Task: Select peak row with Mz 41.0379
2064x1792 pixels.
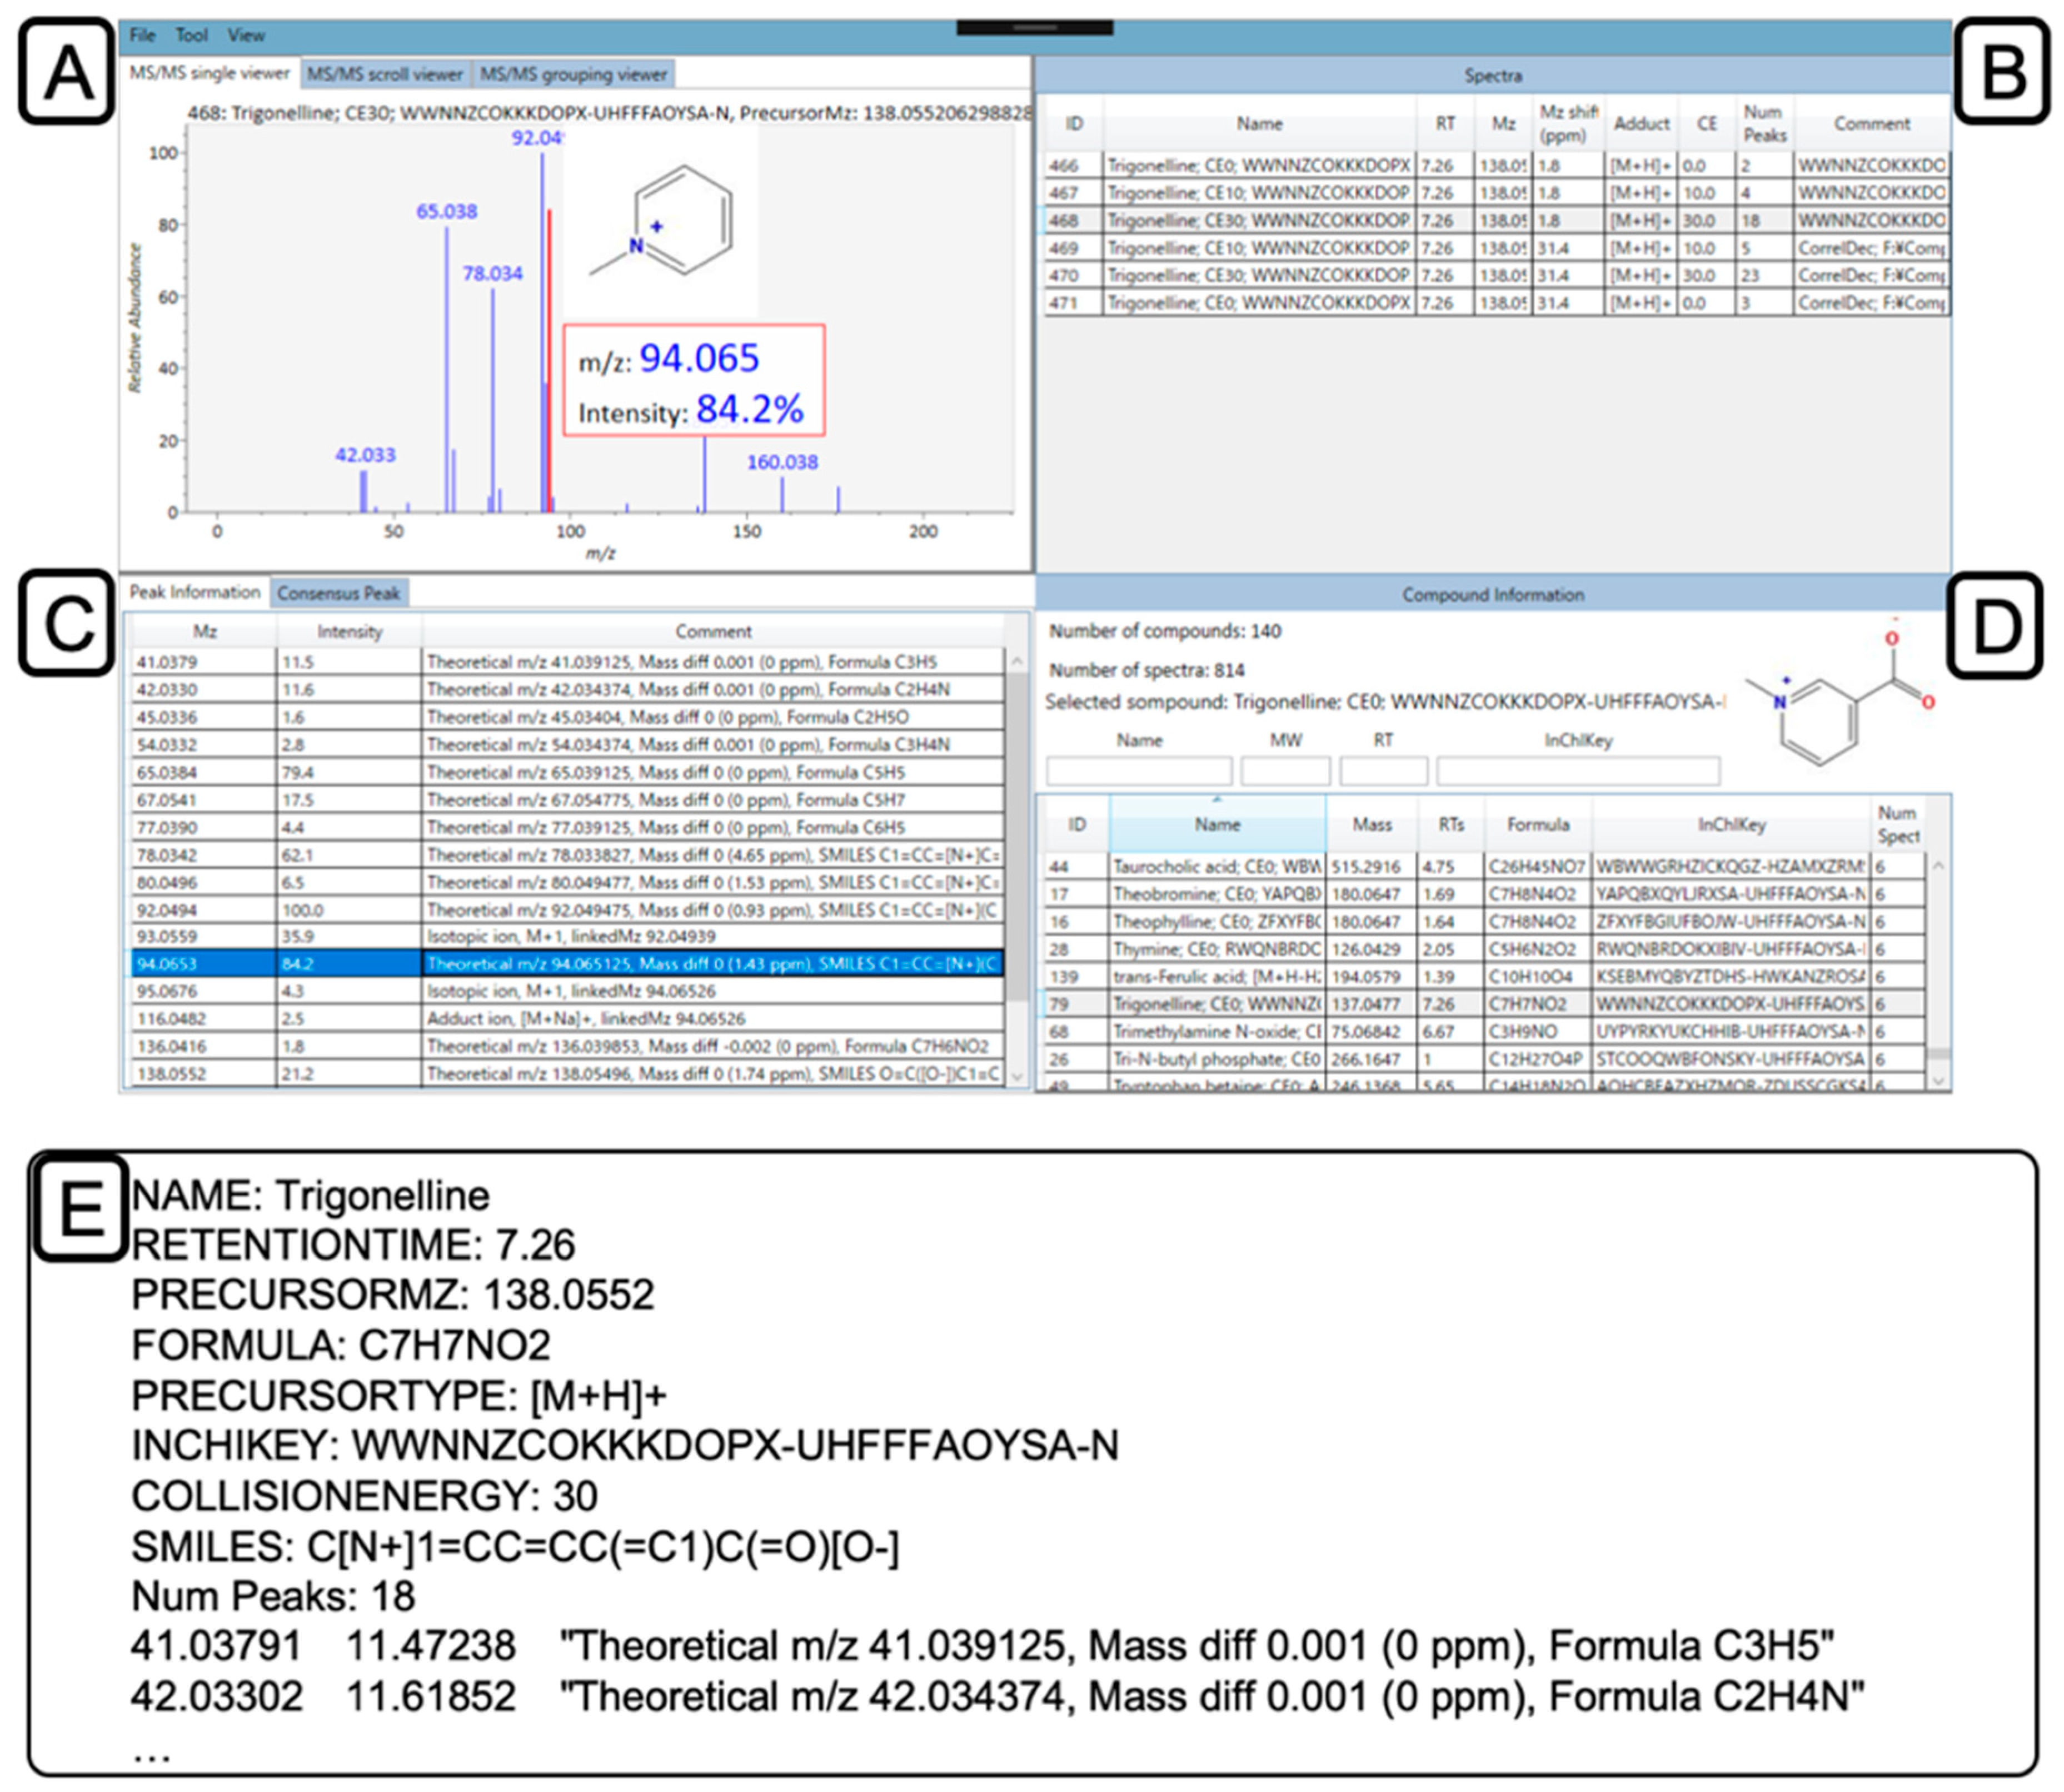Action: click(568, 661)
